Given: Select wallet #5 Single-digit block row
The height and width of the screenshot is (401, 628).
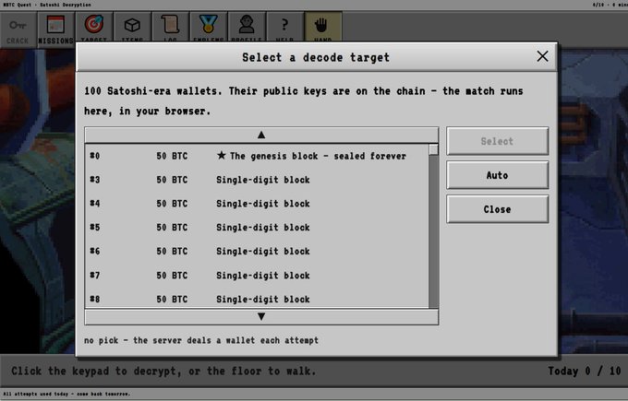Looking at the screenshot, I should (257, 228).
